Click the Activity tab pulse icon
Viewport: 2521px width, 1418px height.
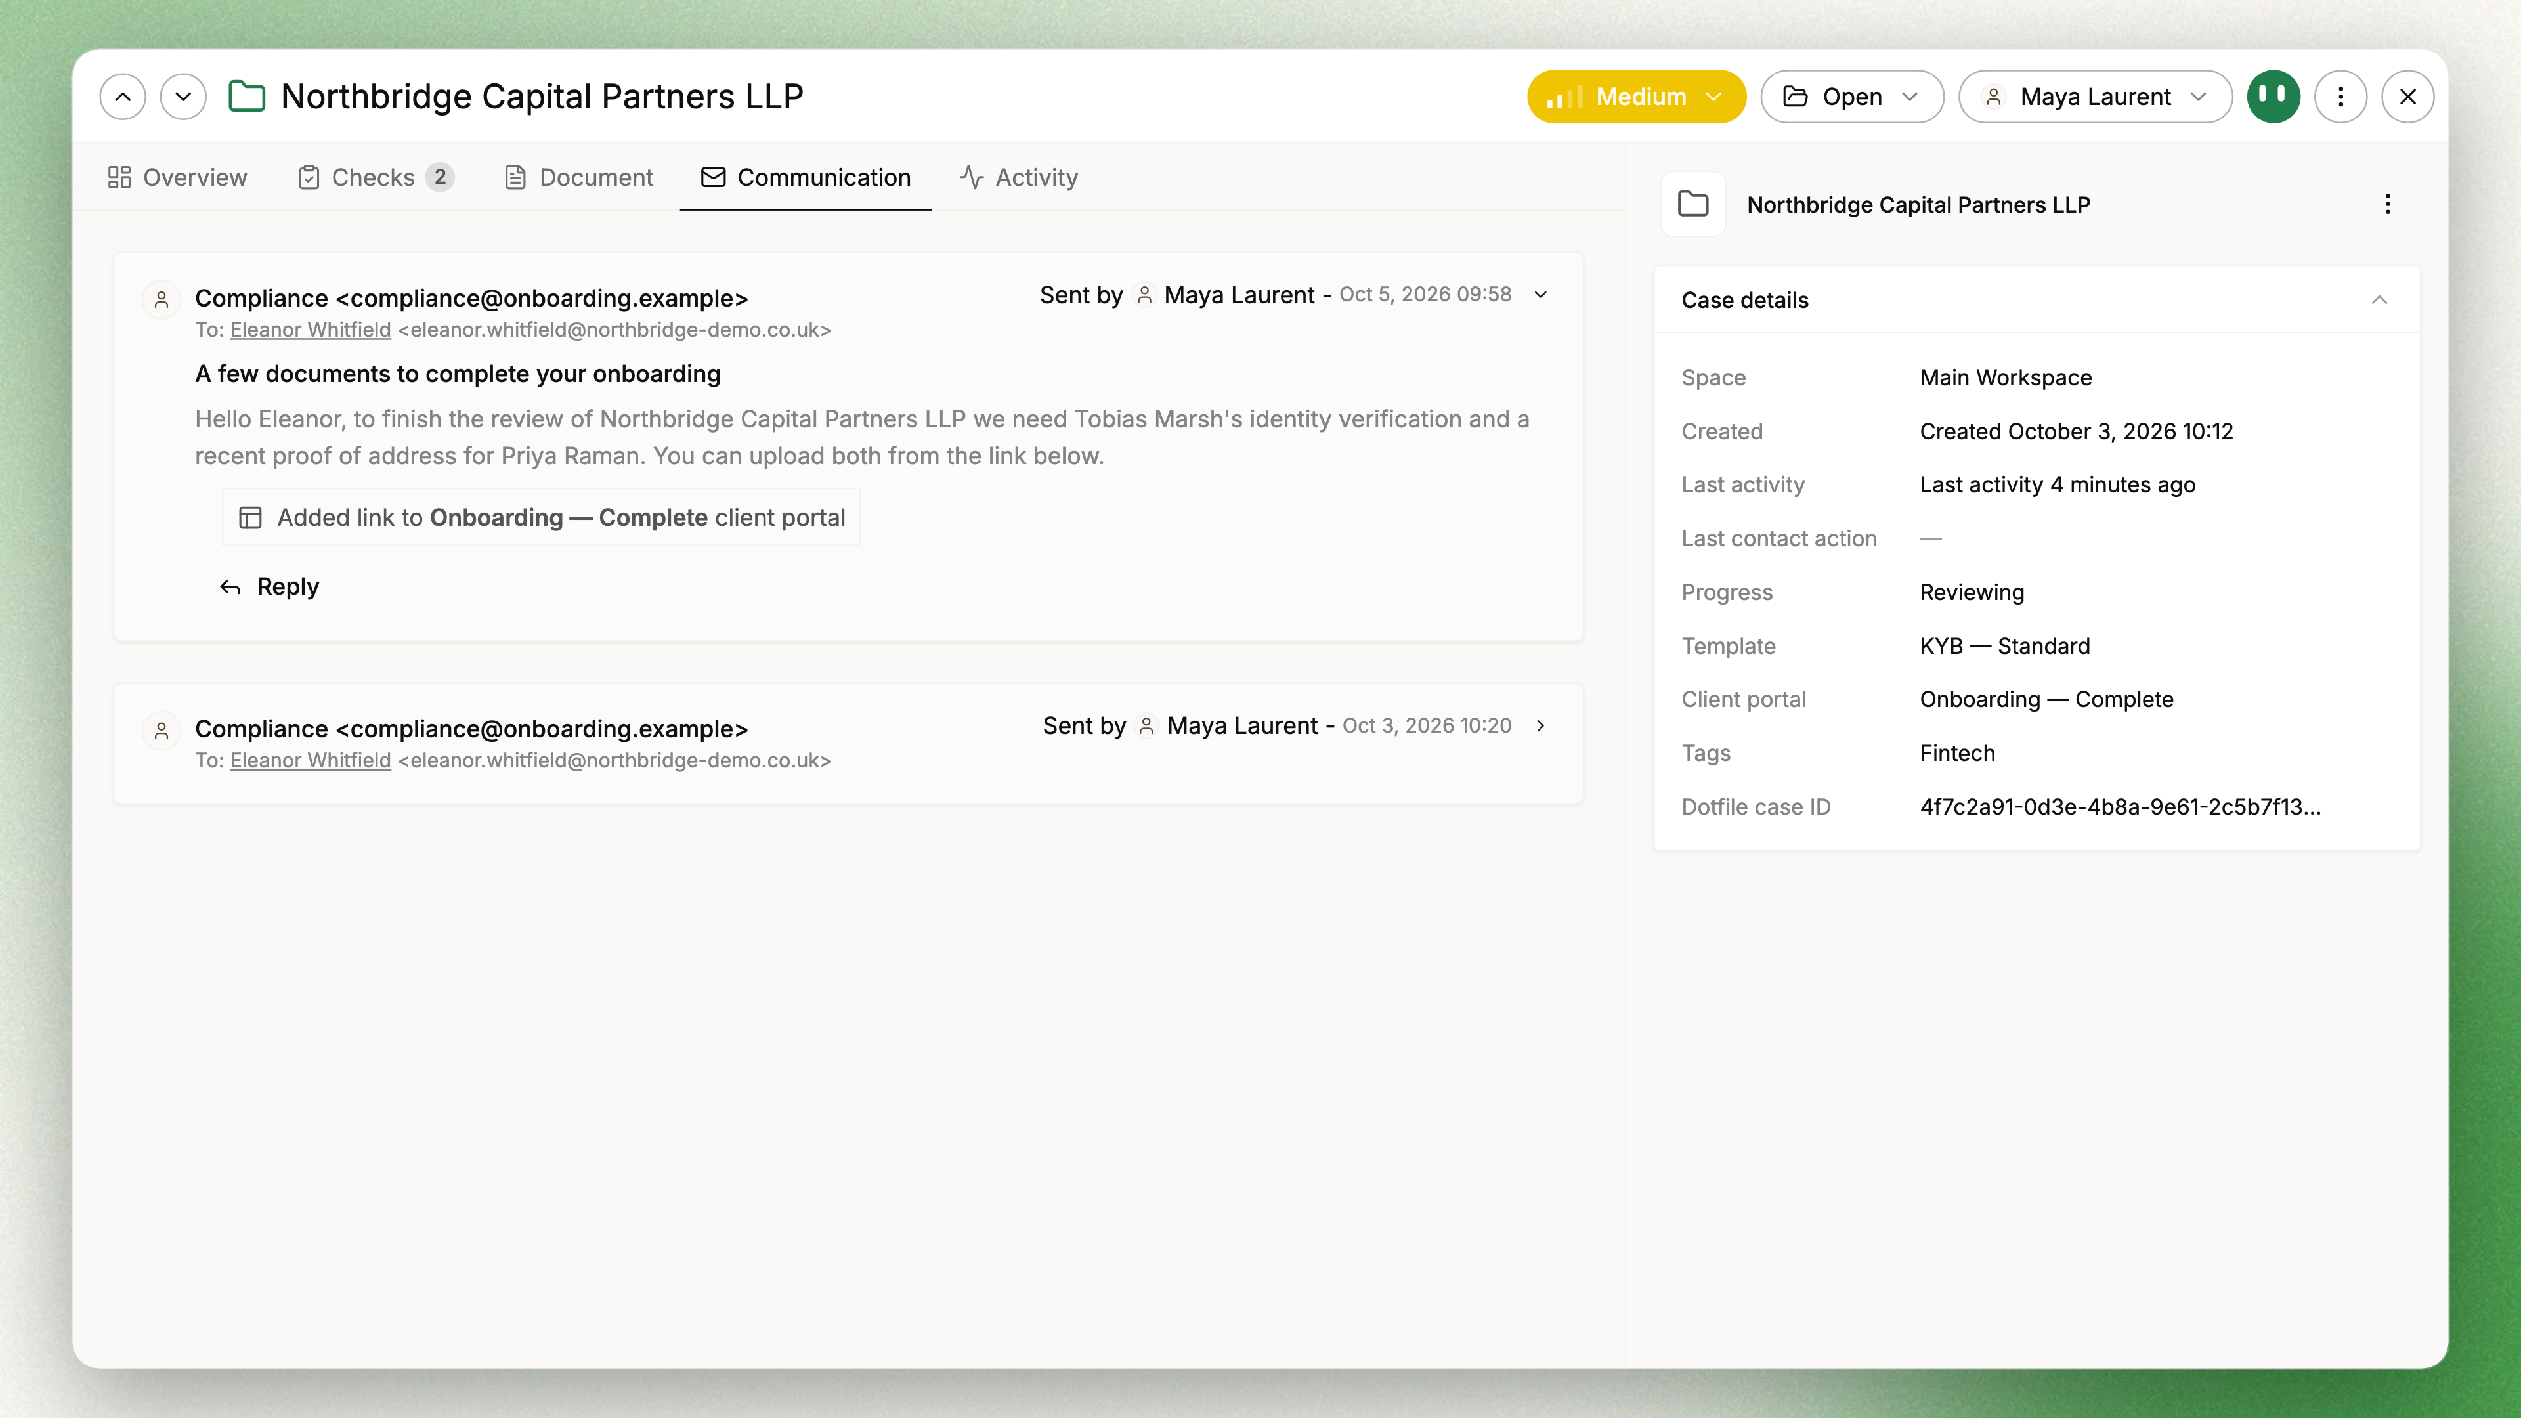972,177
